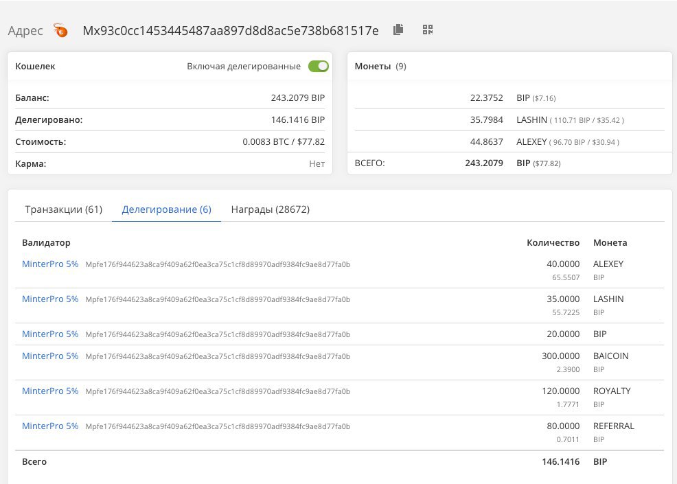This screenshot has height=484, width=677.
Task: Click the LASHIN coin in Монеты list
Action: pyautogui.click(x=531, y=119)
